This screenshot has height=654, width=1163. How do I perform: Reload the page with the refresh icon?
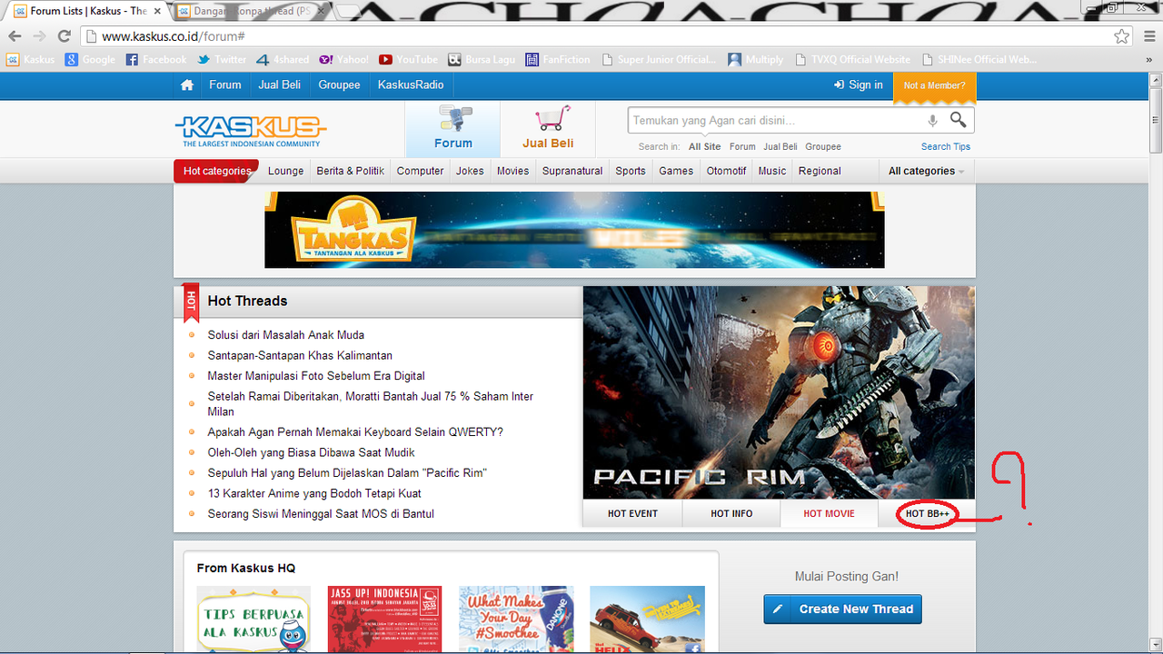point(64,36)
